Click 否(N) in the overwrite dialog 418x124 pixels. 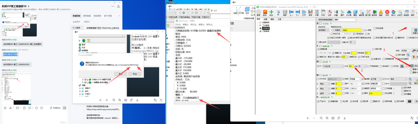click(135, 74)
